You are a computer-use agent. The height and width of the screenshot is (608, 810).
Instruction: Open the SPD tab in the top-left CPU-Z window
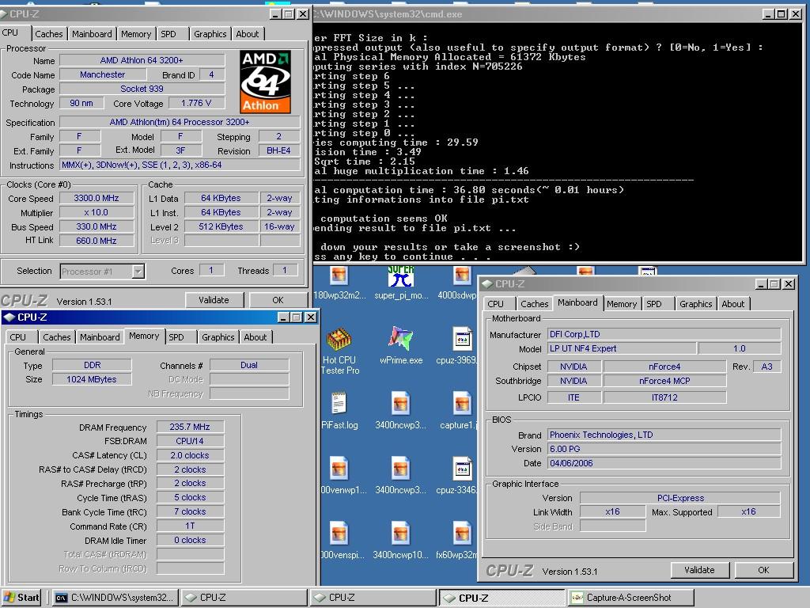[x=168, y=34]
